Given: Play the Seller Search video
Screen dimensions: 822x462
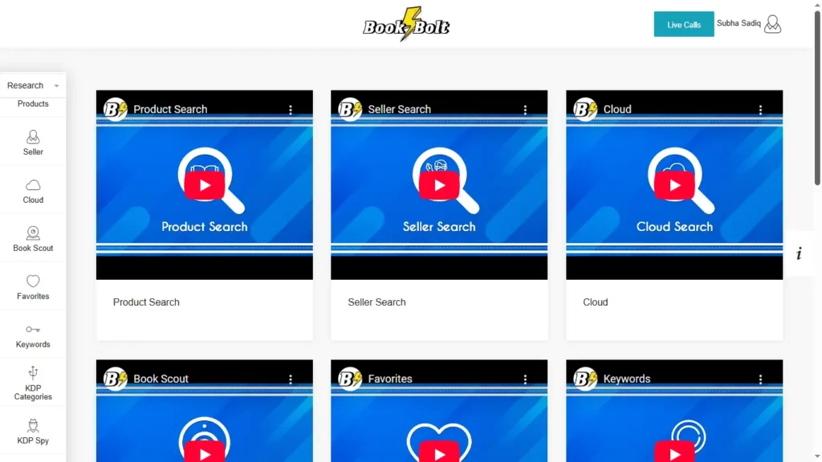Looking at the screenshot, I should [439, 185].
